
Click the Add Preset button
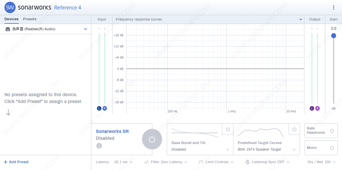pyautogui.click(x=16, y=162)
